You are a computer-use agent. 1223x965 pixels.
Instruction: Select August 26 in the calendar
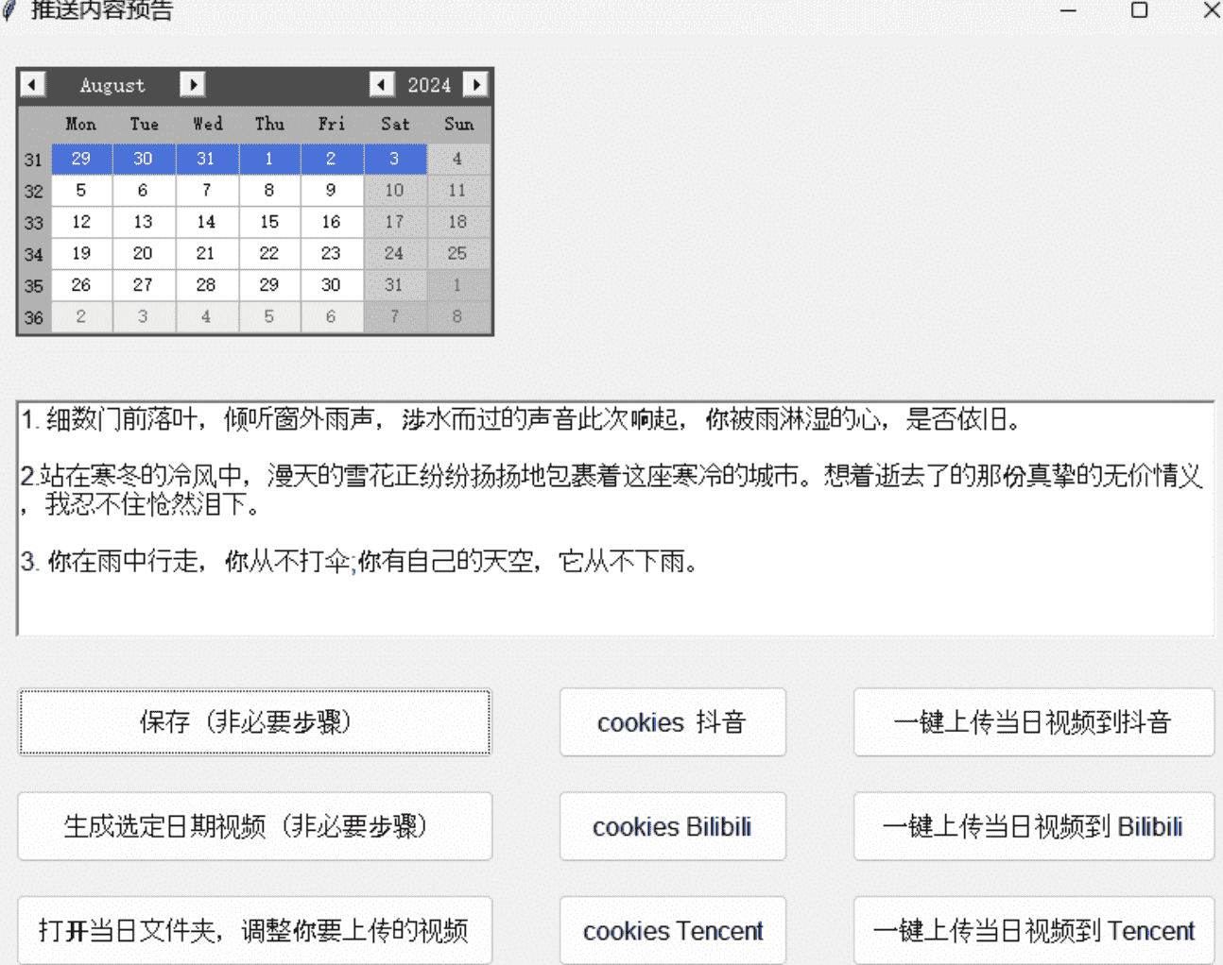[x=81, y=285]
